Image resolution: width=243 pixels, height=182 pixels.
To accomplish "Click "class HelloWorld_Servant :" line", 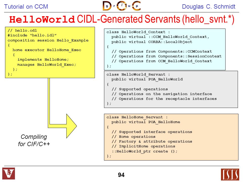I will coord(138,74).
